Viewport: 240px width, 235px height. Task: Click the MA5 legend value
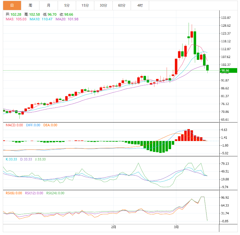(16, 19)
